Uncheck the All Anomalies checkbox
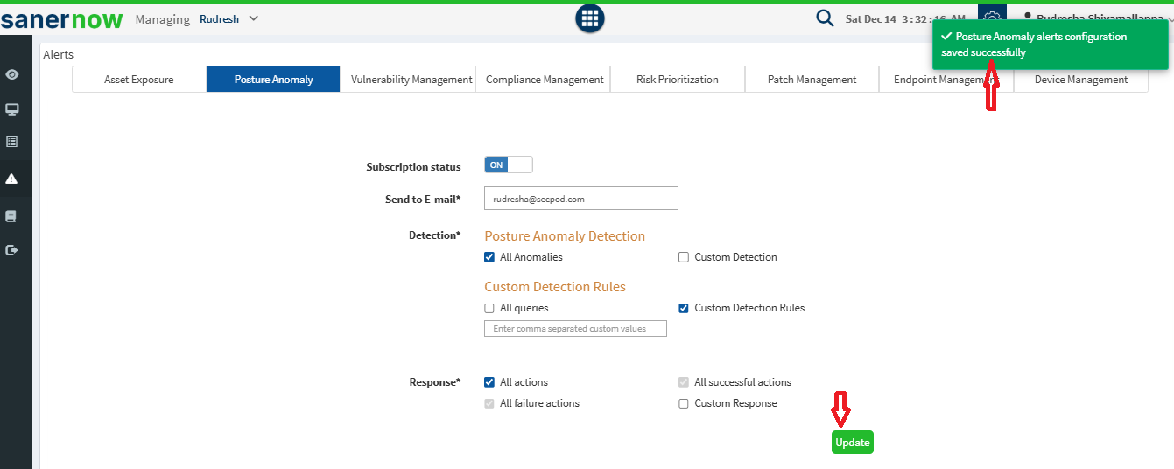1174x469 pixels. (489, 257)
